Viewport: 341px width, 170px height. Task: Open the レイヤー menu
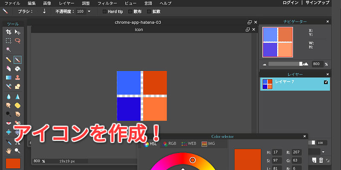tap(66, 3)
